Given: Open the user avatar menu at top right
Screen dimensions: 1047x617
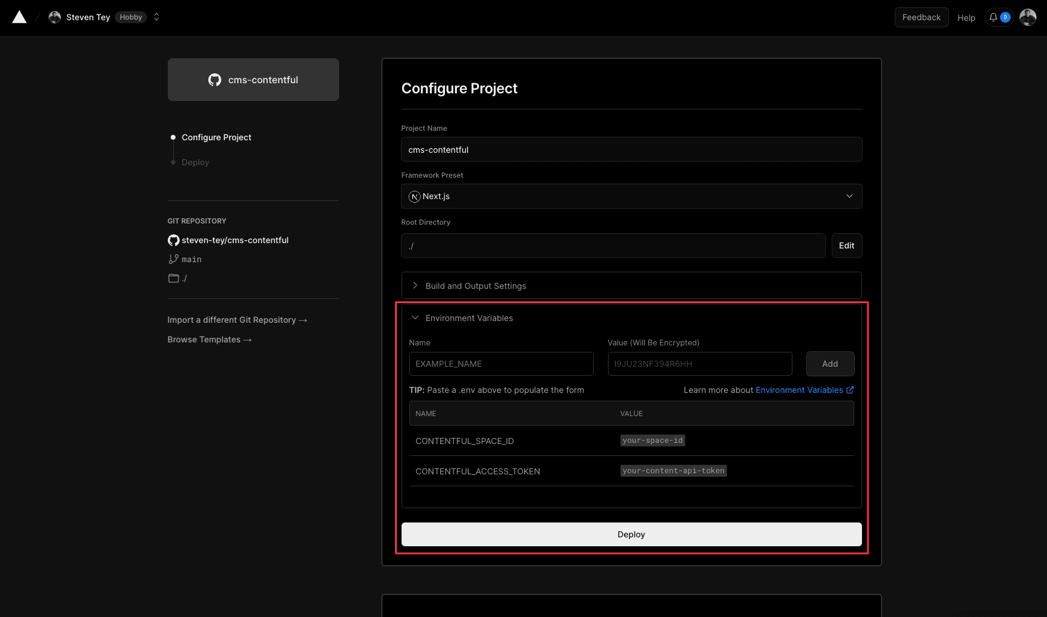Looking at the screenshot, I should tap(1027, 17).
